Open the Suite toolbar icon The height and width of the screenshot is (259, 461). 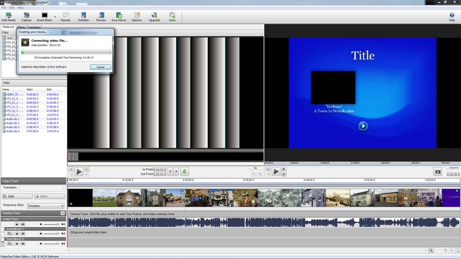coord(172,17)
